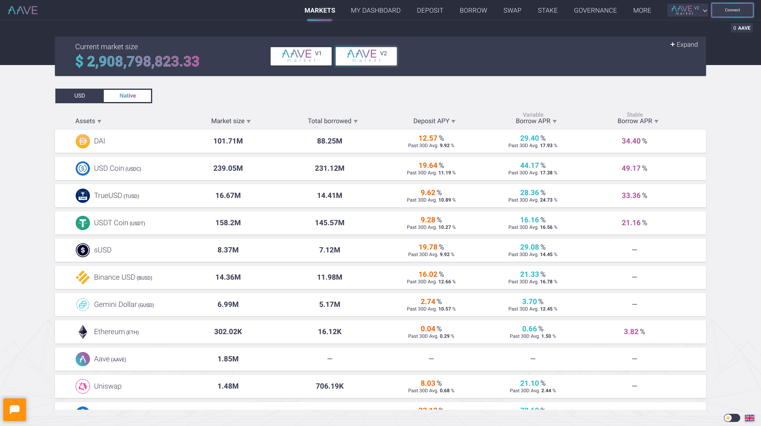Click the Uniswap unicorn icon
Image resolution: width=761 pixels, height=426 pixels.
point(83,386)
